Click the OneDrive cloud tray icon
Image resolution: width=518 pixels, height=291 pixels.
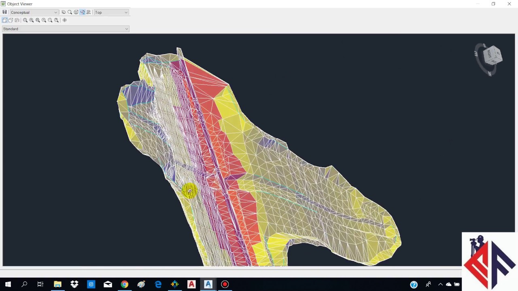tap(448, 285)
